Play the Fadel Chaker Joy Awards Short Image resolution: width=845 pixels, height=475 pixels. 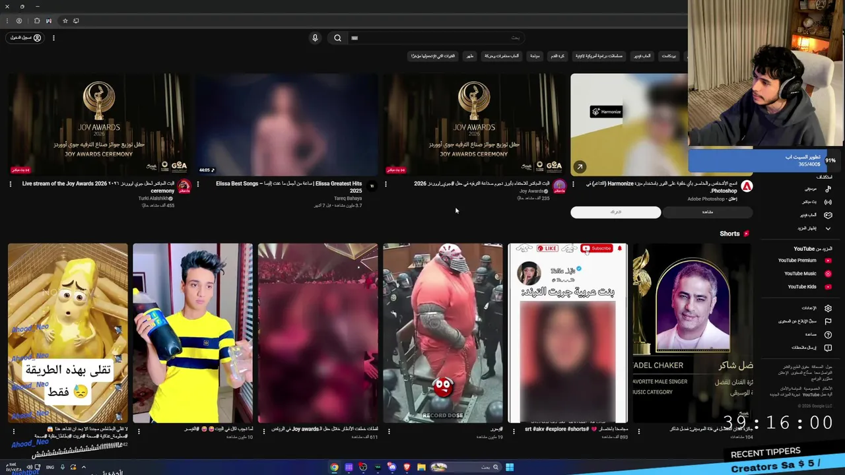click(692, 333)
